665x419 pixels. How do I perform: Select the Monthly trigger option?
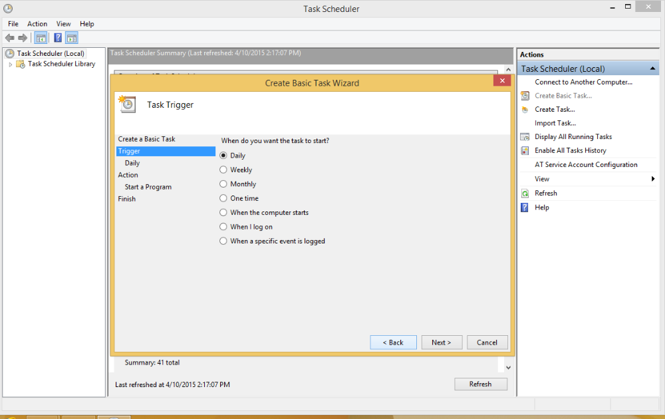pyautogui.click(x=223, y=184)
